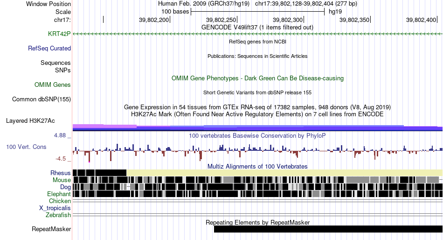Click the 39,802,300 ruler position
Image resolution: width=443 pixels, height=240 pixels.
coord(288,20)
